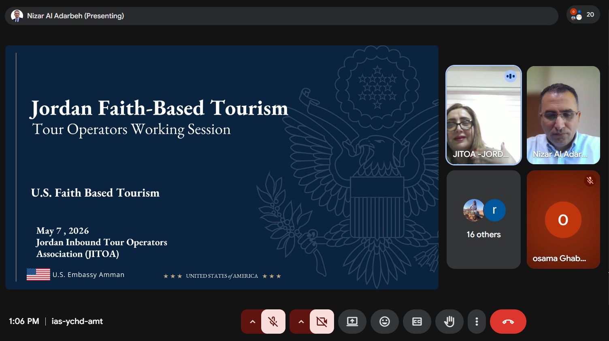
Task: Select the osama Ghab... participant tile
Action: click(x=563, y=219)
